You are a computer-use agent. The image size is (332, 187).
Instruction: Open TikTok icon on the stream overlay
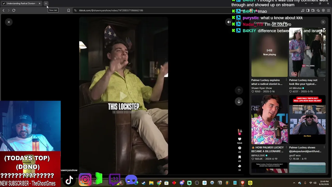pyautogui.click(x=69, y=180)
